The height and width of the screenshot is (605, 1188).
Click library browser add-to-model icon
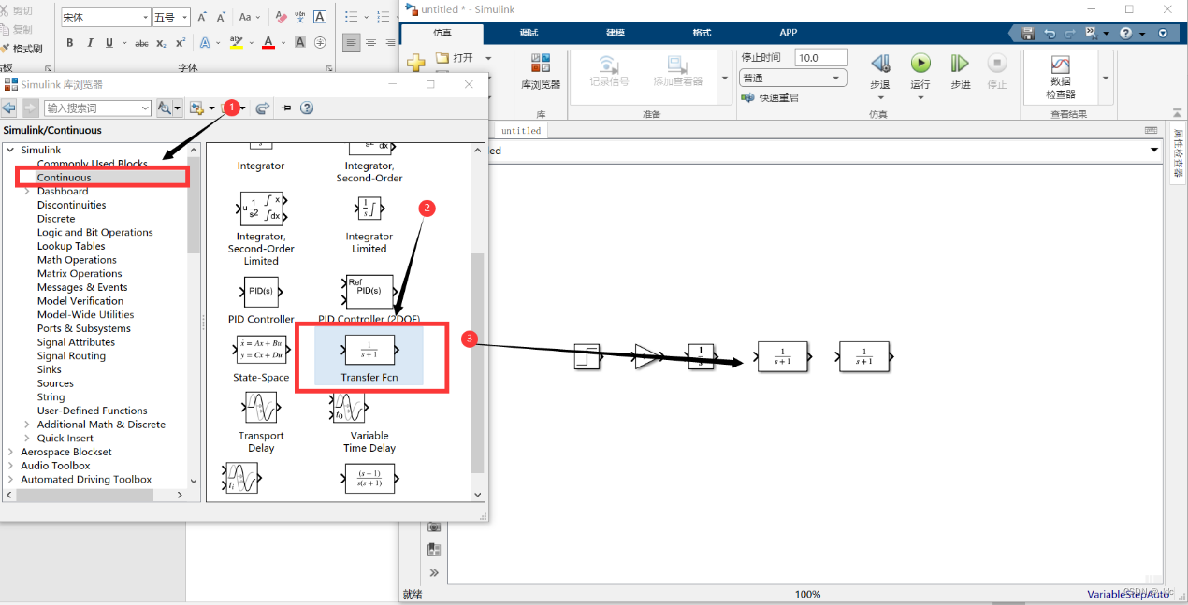(x=197, y=108)
